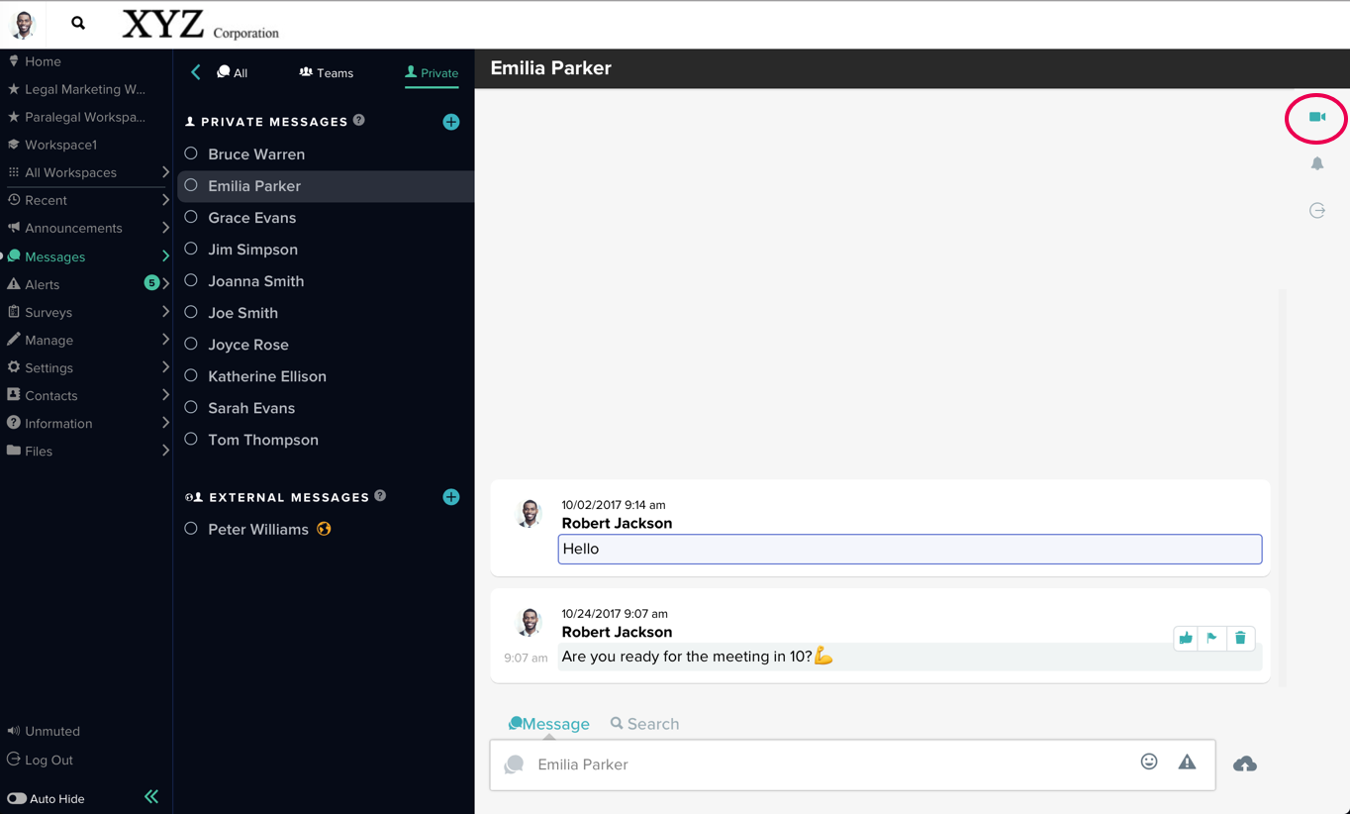The image size is (1350, 814).
Task: Switch to the Teams tab
Action: (x=327, y=72)
